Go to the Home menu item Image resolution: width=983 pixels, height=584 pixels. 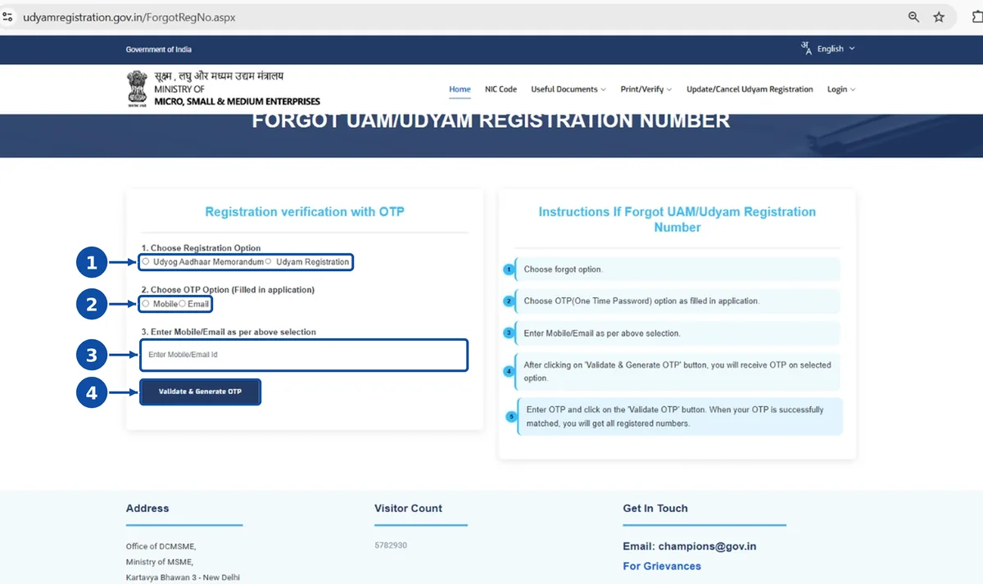point(460,89)
